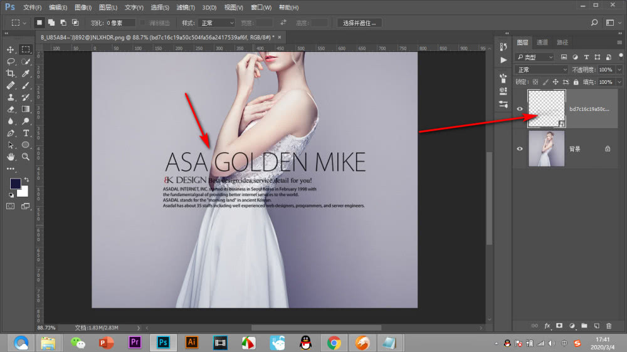Image resolution: width=627 pixels, height=352 pixels.
Task: Click the foreground color swatch
Action: (15, 184)
